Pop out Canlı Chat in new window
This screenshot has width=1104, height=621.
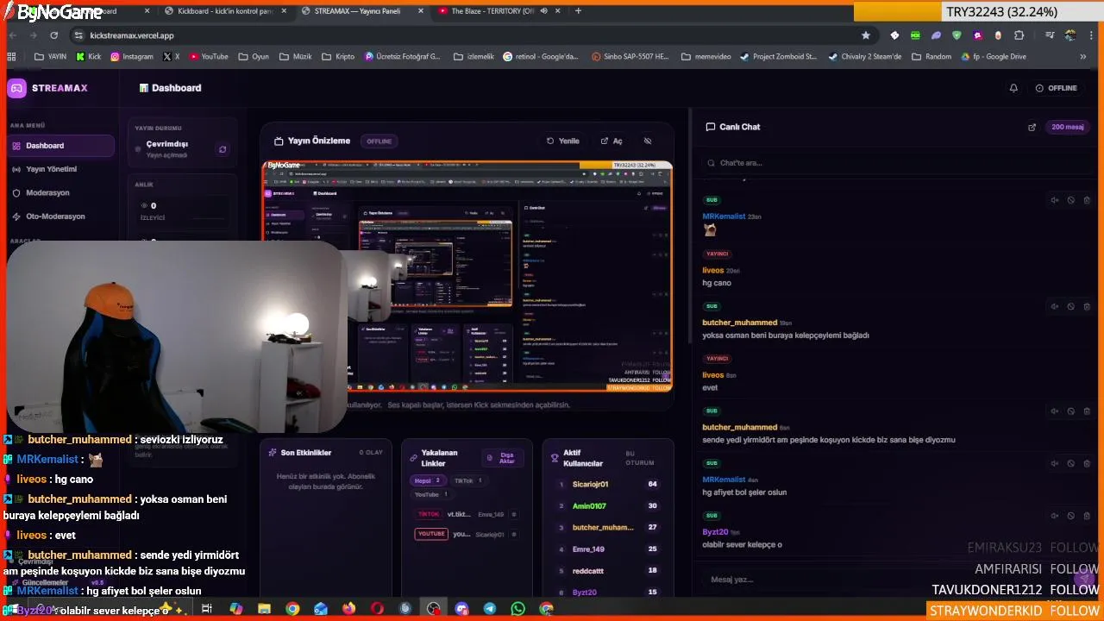[1032, 127]
